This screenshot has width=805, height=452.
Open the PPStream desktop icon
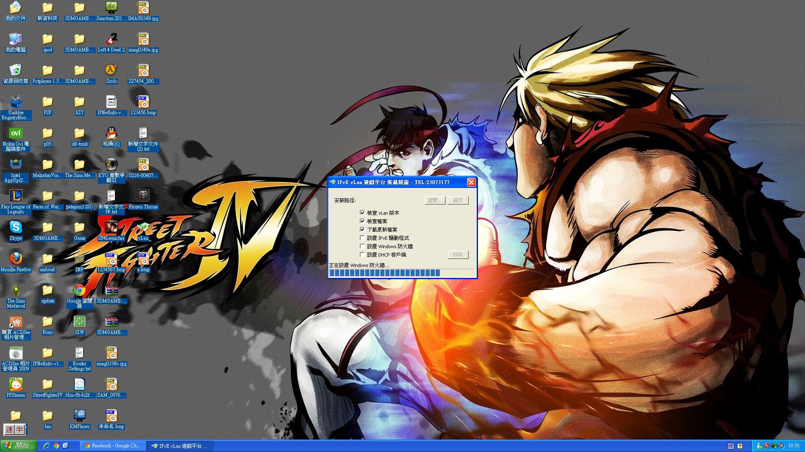click(x=16, y=384)
